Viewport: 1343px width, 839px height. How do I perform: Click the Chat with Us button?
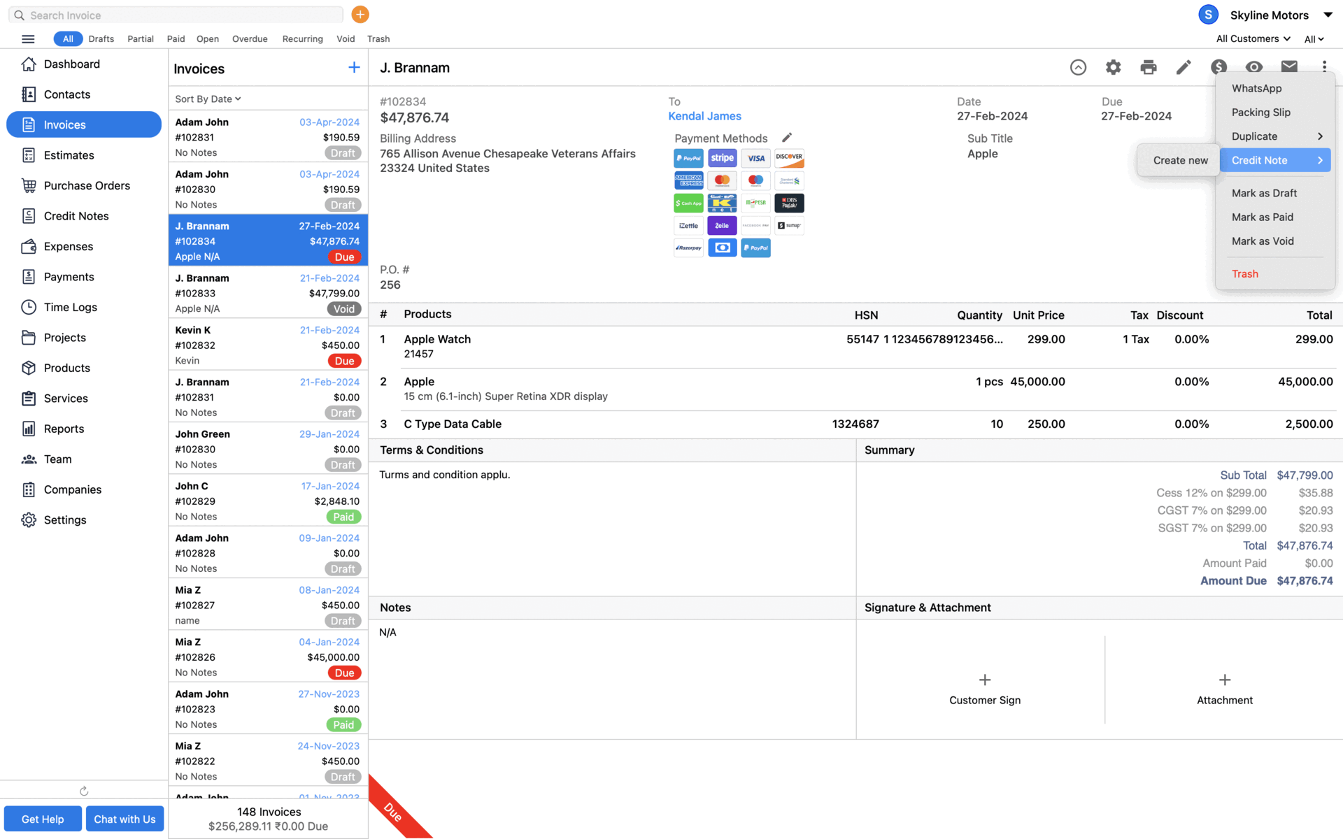(x=125, y=819)
